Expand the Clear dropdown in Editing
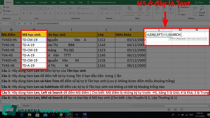The image size is (210, 118). click(x=183, y=14)
